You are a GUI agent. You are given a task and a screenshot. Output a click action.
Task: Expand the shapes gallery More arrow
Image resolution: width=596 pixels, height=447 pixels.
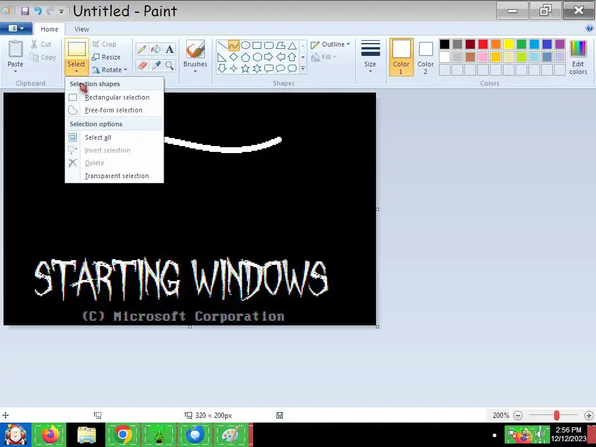(303, 69)
